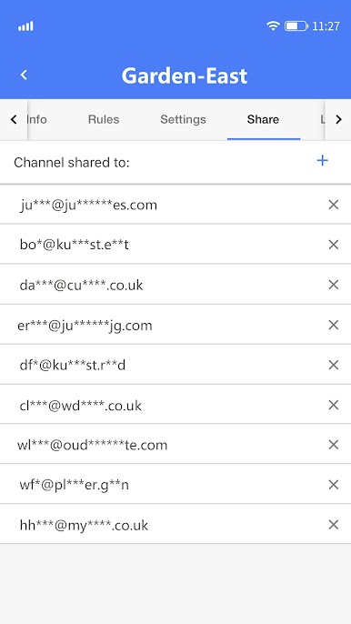Tap the battery indicator in status bar

[x=296, y=26]
